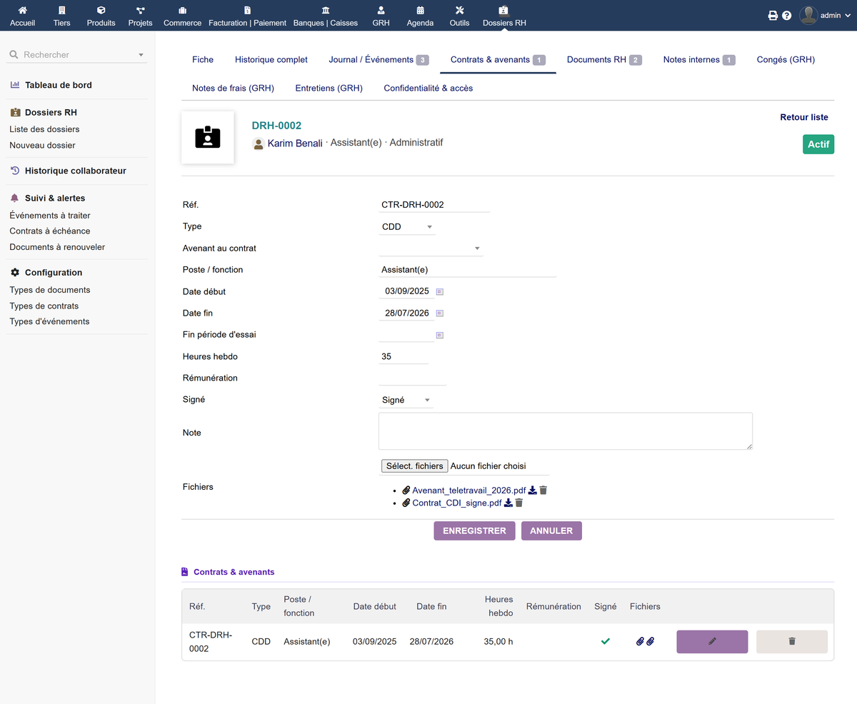Click the ENREGISTRER button
The width and height of the screenshot is (857, 704).
474,530
